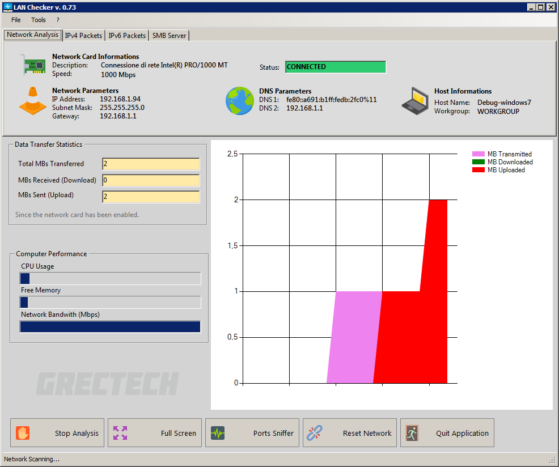Click the waveform icon on Ports Sniffer
559x467 pixels.
pos(218,433)
